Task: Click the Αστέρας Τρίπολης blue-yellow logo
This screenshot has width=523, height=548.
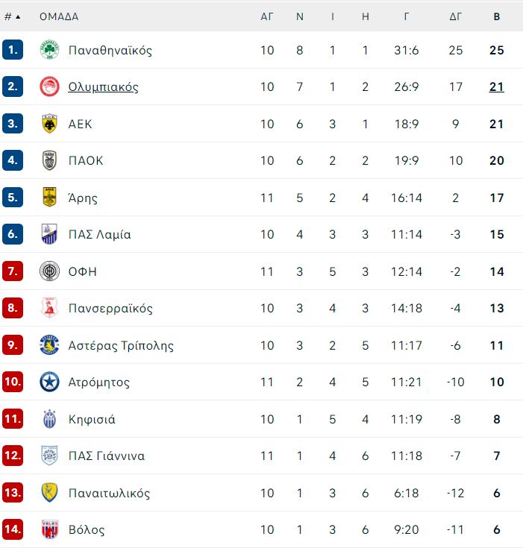Action: 49,345
